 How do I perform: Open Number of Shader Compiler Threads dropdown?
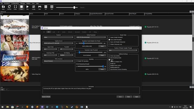point(123,50)
